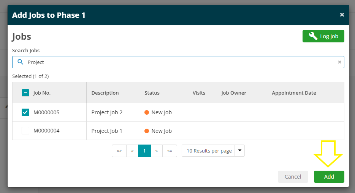Sort by the Status column header
This screenshot has height=193, width=355.
point(152,93)
